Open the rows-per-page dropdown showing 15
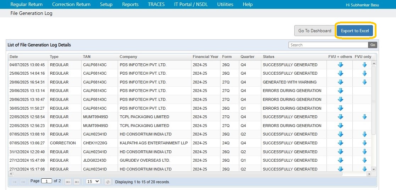The height and width of the screenshot is (190, 396). coord(93,182)
